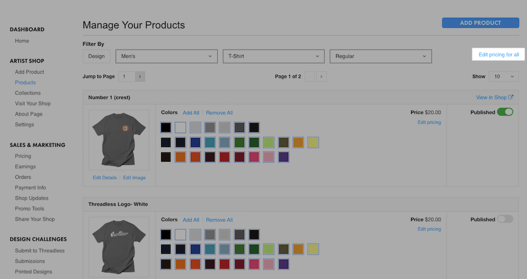Image resolution: width=527 pixels, height=279 pixels.
Task: Click Edit pricing for Number 1 (crest)
Action: [429, 122]
